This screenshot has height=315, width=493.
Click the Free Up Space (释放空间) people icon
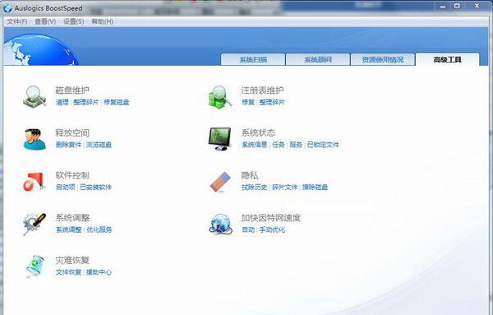pos(34,139)
